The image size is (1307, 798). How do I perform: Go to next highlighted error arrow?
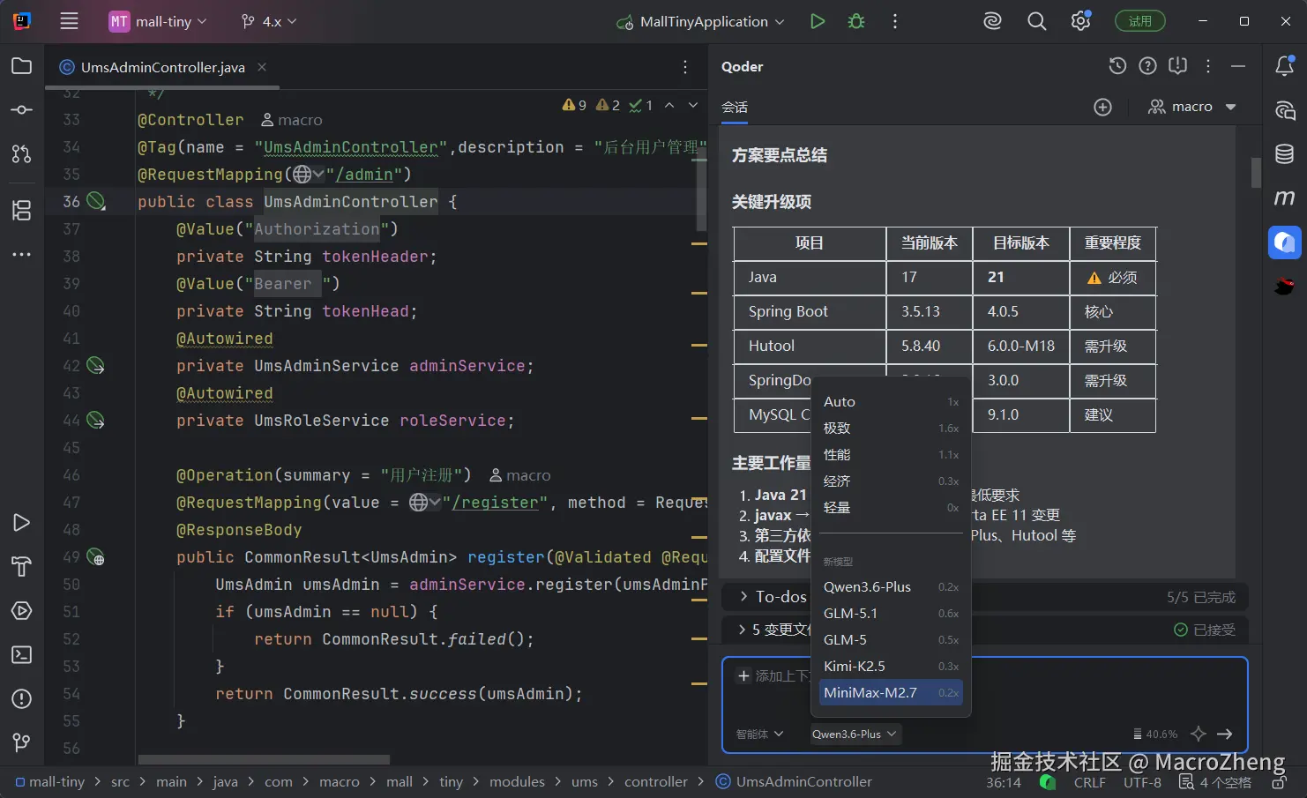point(693,105)
